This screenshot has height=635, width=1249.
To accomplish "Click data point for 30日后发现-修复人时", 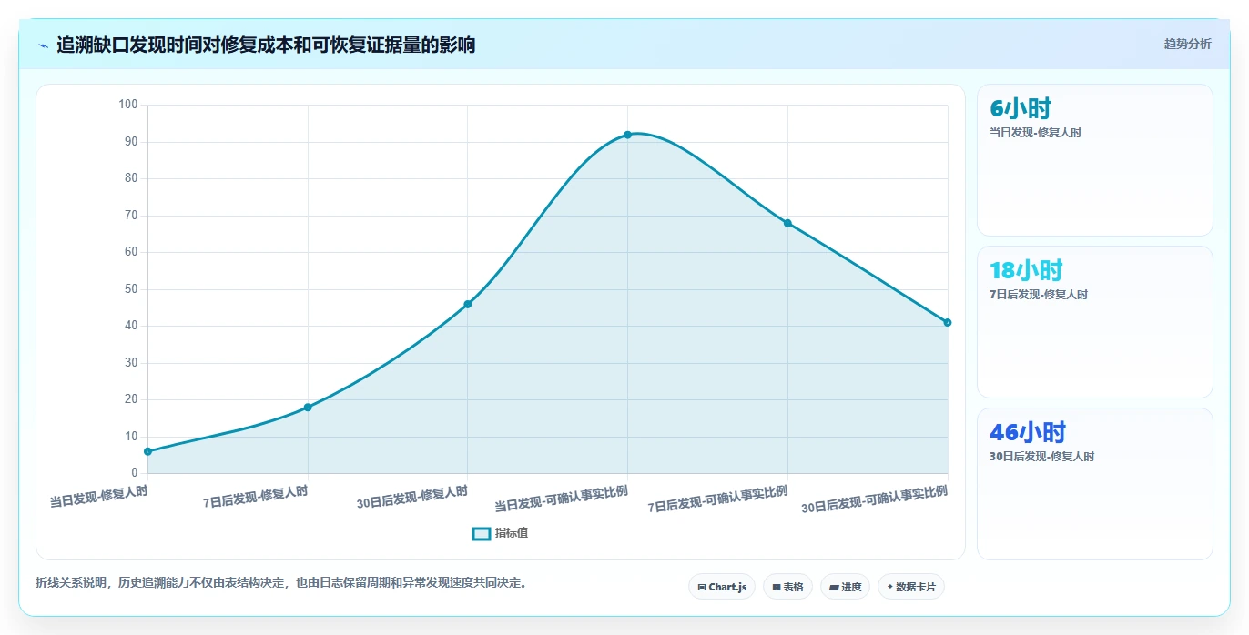I will (x=468, y=304).
